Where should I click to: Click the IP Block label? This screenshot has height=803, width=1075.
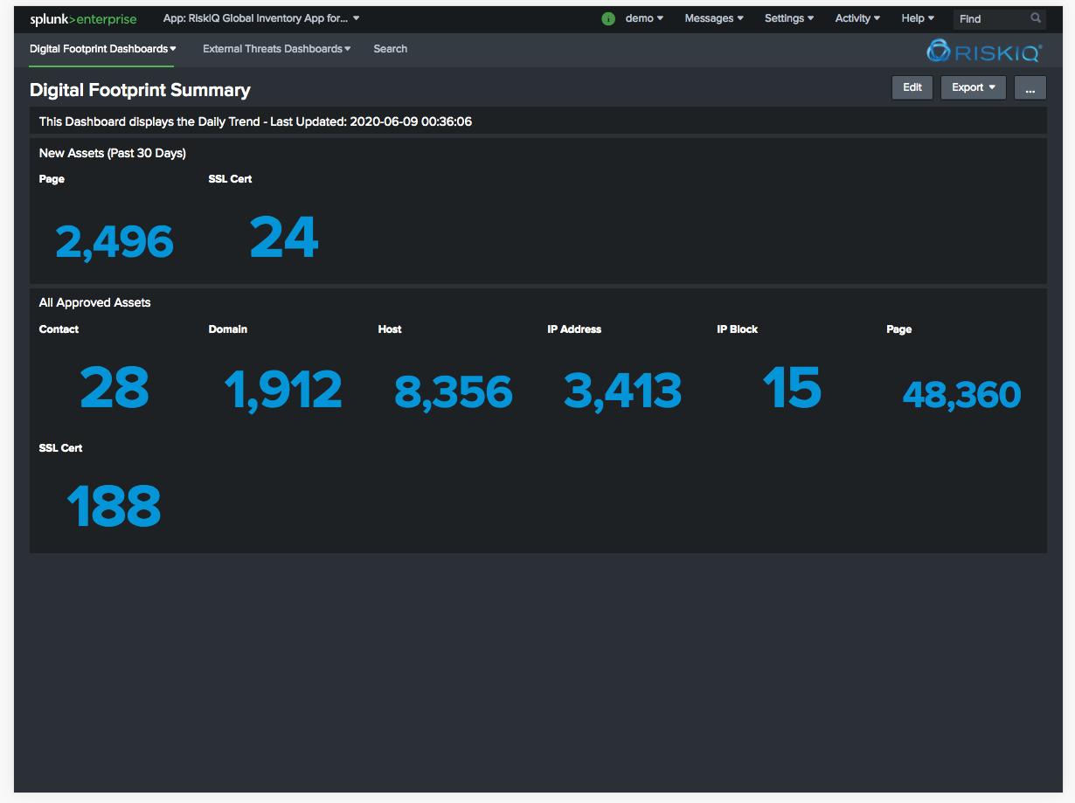coord(738,329)
